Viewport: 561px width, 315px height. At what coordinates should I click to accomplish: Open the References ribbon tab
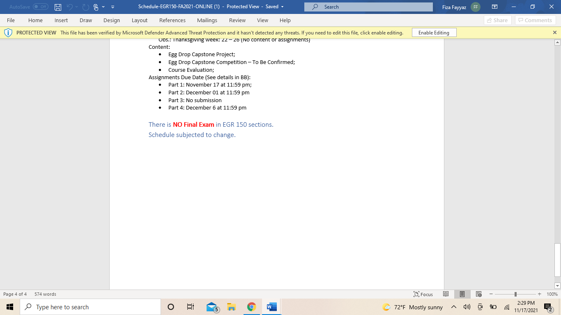pyautogui.click(x=172, y=21)
